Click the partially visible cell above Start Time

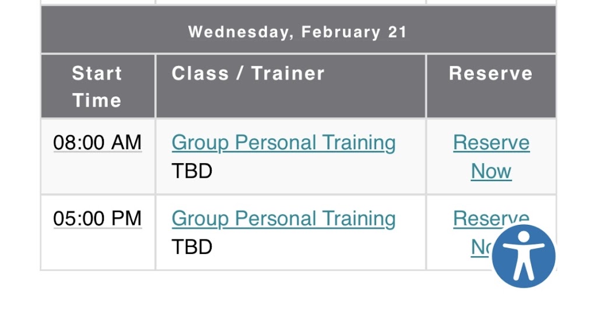97,2
